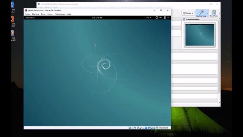The image size is (243, 137).
Task: Maximize the debian VM window
Action: pyautogui.click(x=161, y=10)
